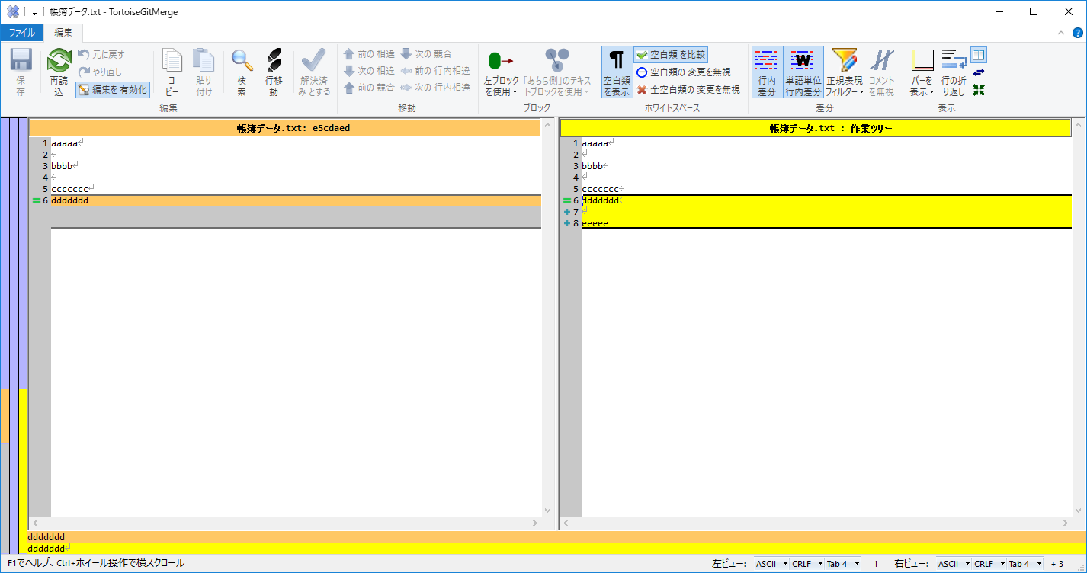This screenshot has width=1087, height=573.
Task: Switch to the 編集 ribbon tab
Action: [63, 33]
